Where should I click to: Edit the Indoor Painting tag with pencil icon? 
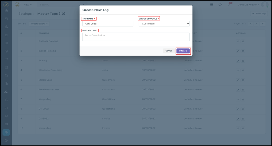click(x=238, y=51)
